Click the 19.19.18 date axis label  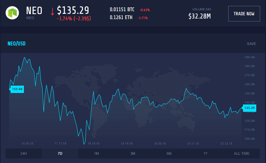(127, 143)
